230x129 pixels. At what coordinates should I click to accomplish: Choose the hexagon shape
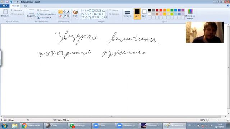pos(93,14)
